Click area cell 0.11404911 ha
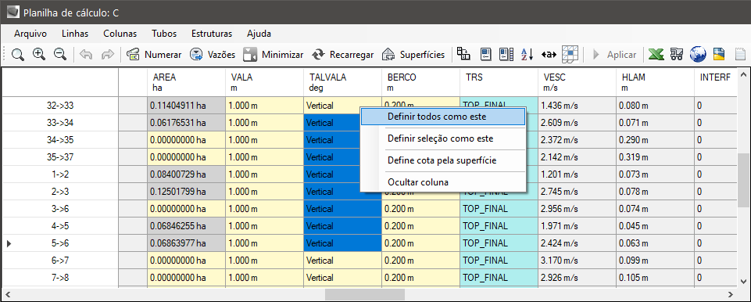Screen dimensions: 751x302 186,106
